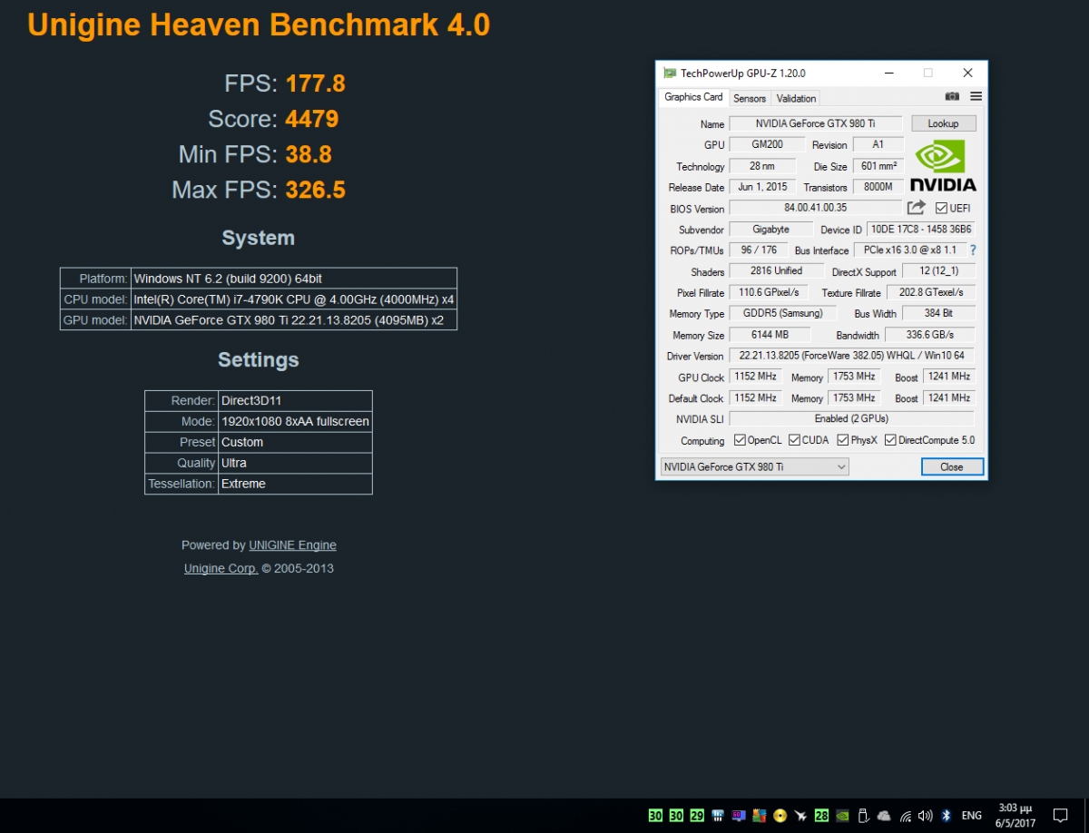Open the Wi-Fi network tray icon
1089x833 pixels.
pos(905,816)
